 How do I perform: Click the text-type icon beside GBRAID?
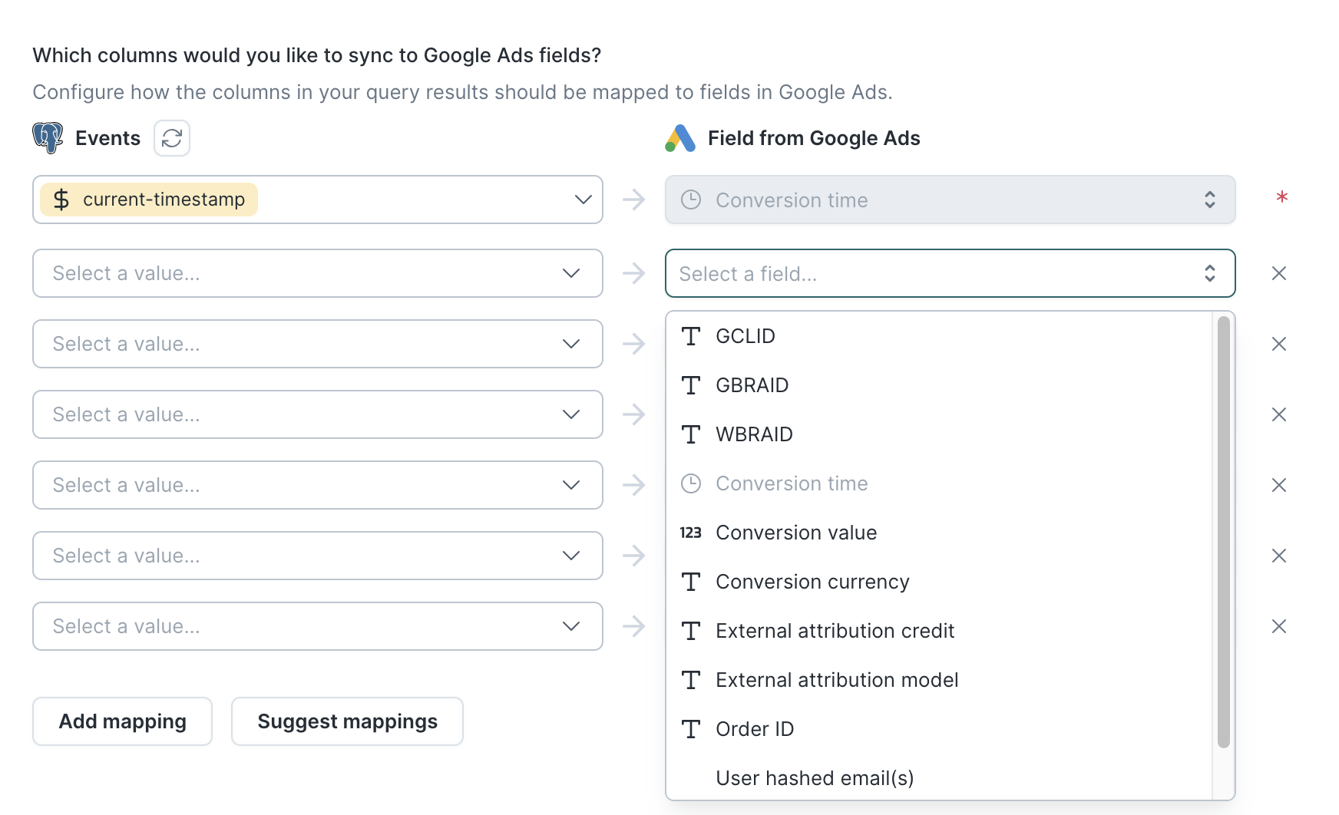click(691, 385)
